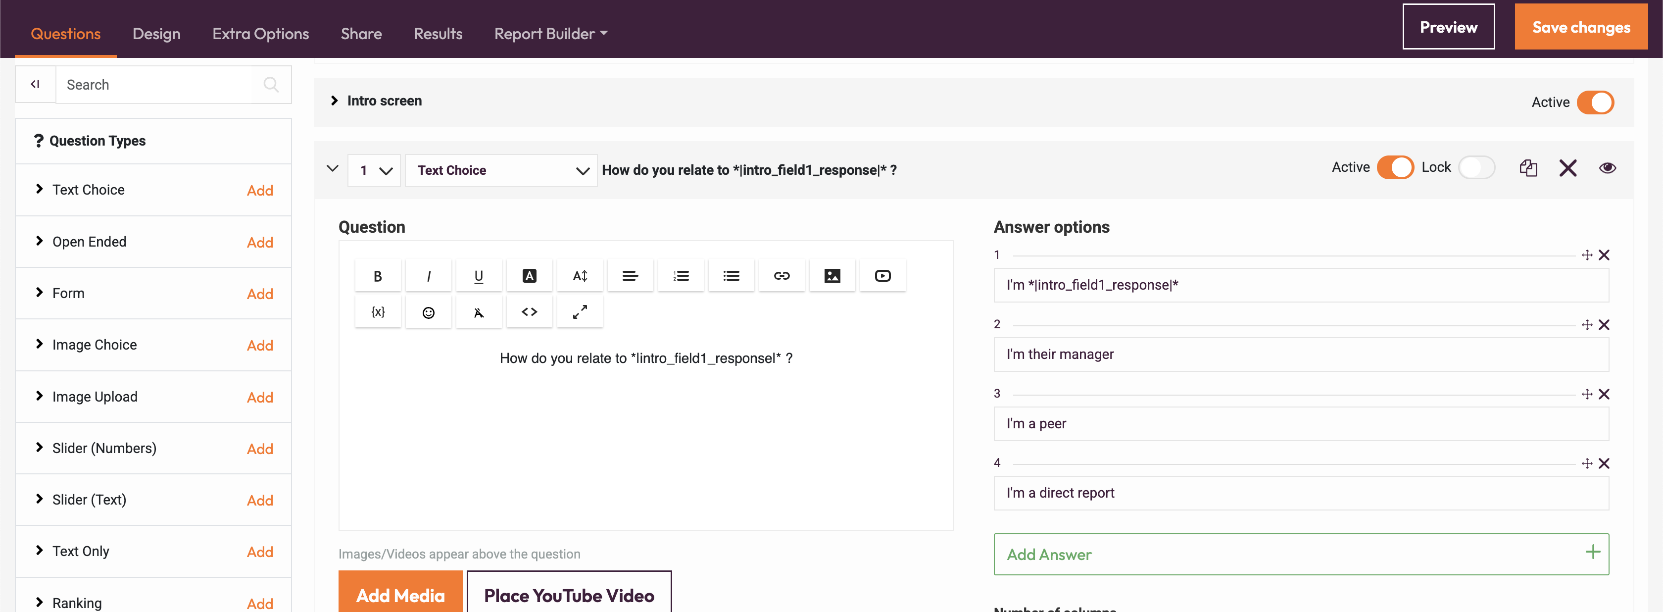Viewport: 1663px width, 612px height.
Task: Click the text highlight color icon
Action: pyautogui.click(x=529, y=276)
